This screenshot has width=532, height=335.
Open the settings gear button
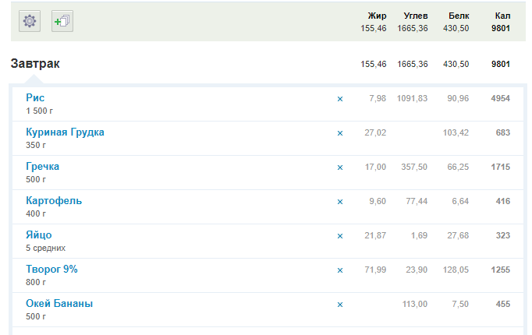(x=30, y=21)
